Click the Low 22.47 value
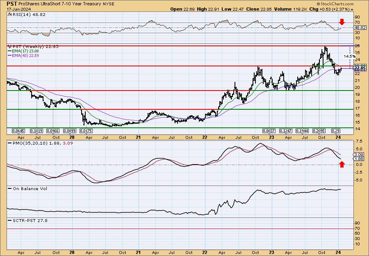 (x=232, y=9)
